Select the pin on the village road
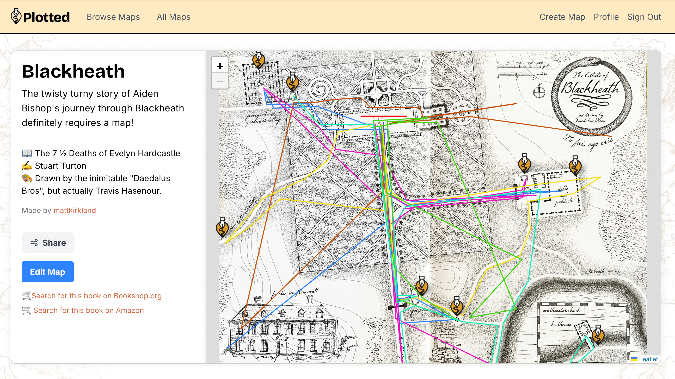 [x=222, y=228]
